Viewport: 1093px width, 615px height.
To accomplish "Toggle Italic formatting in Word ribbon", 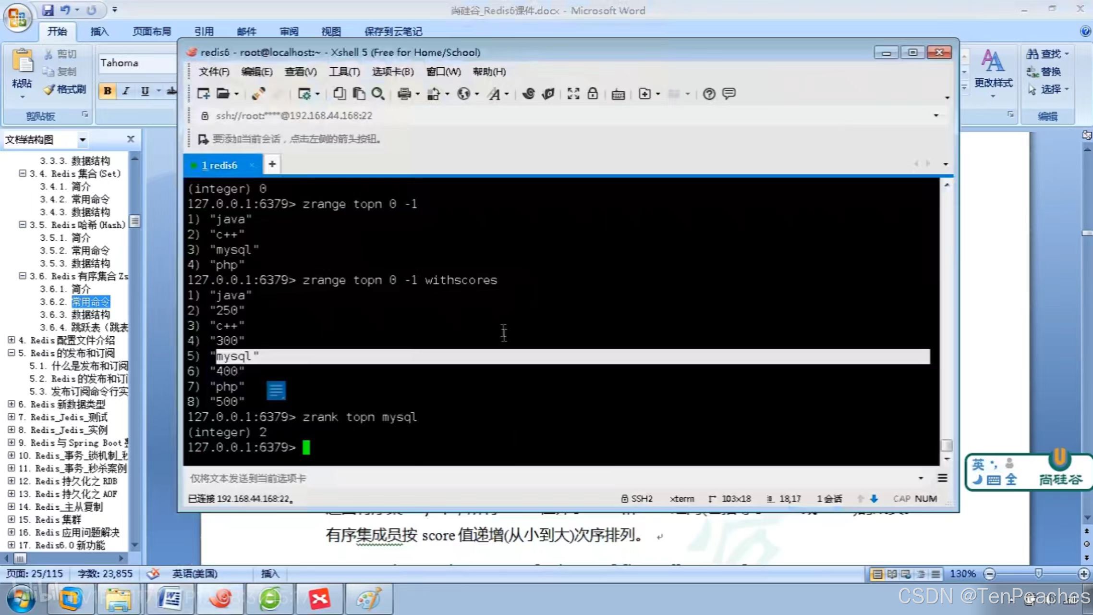I will [x=126, y=91].
